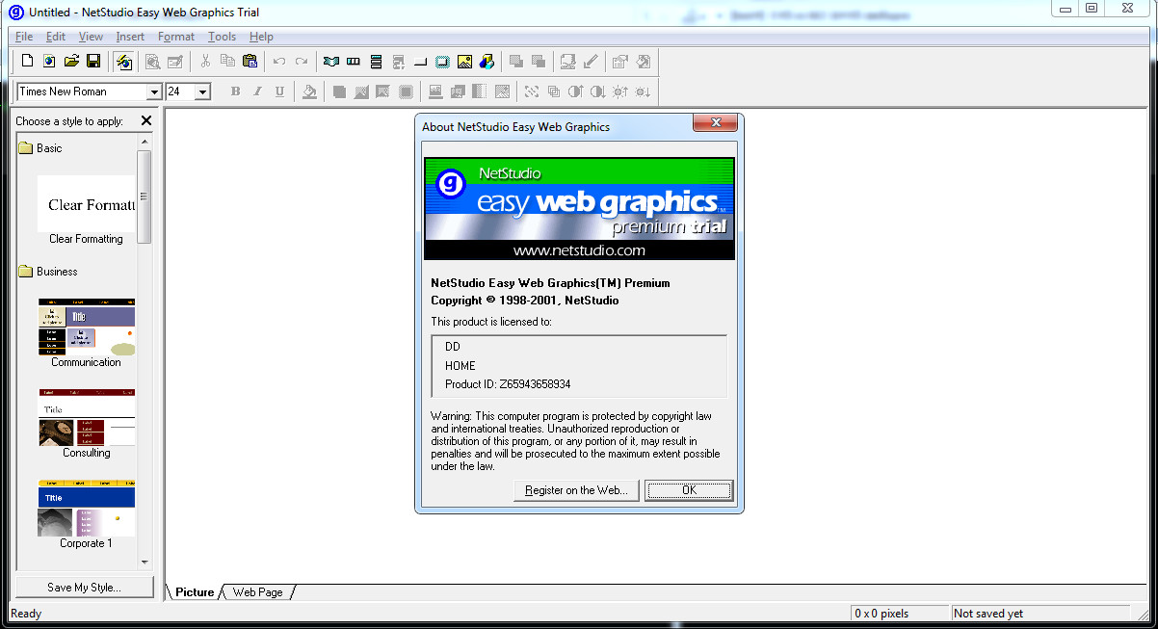Screen dimensions: 1158x629
Task: Click the Undo arrow icon
Action: point(279,62)
